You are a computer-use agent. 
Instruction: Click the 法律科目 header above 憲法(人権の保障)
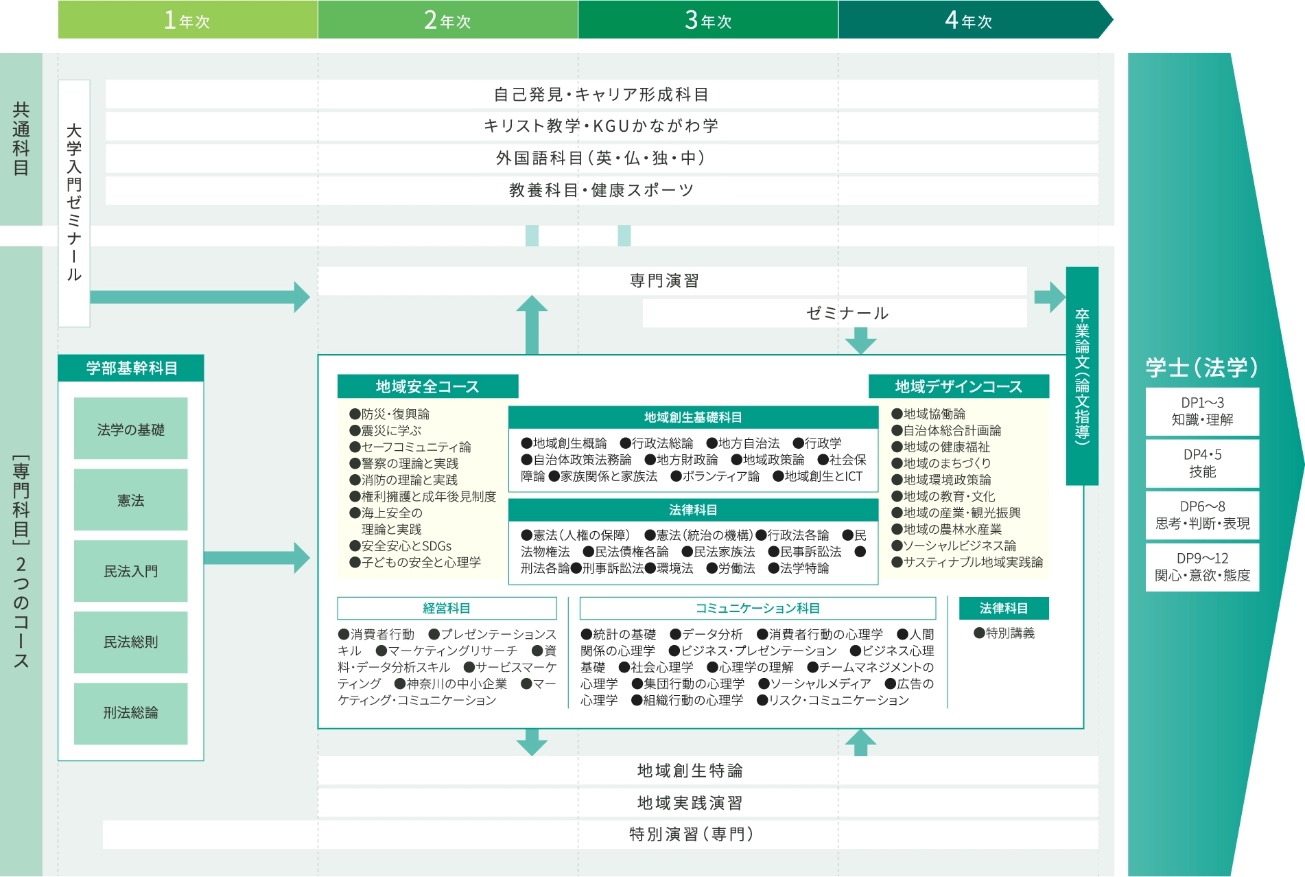[x=693, y=510]
